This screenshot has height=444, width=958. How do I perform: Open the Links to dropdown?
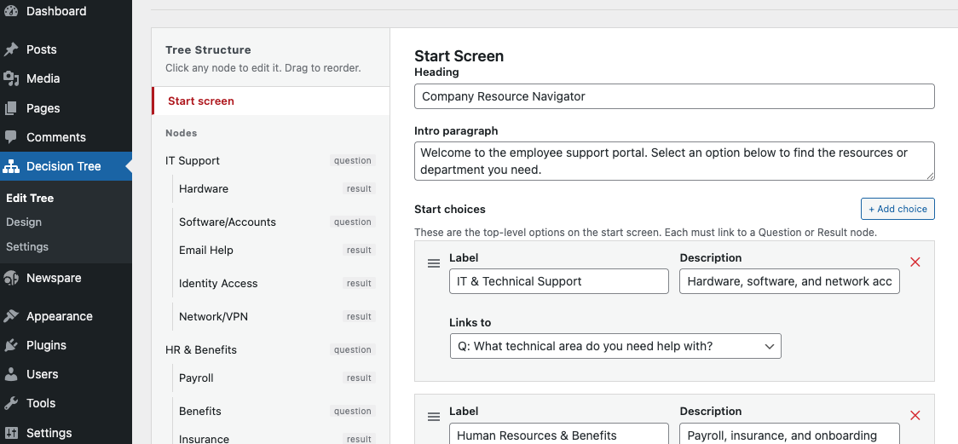coord(615,346)
